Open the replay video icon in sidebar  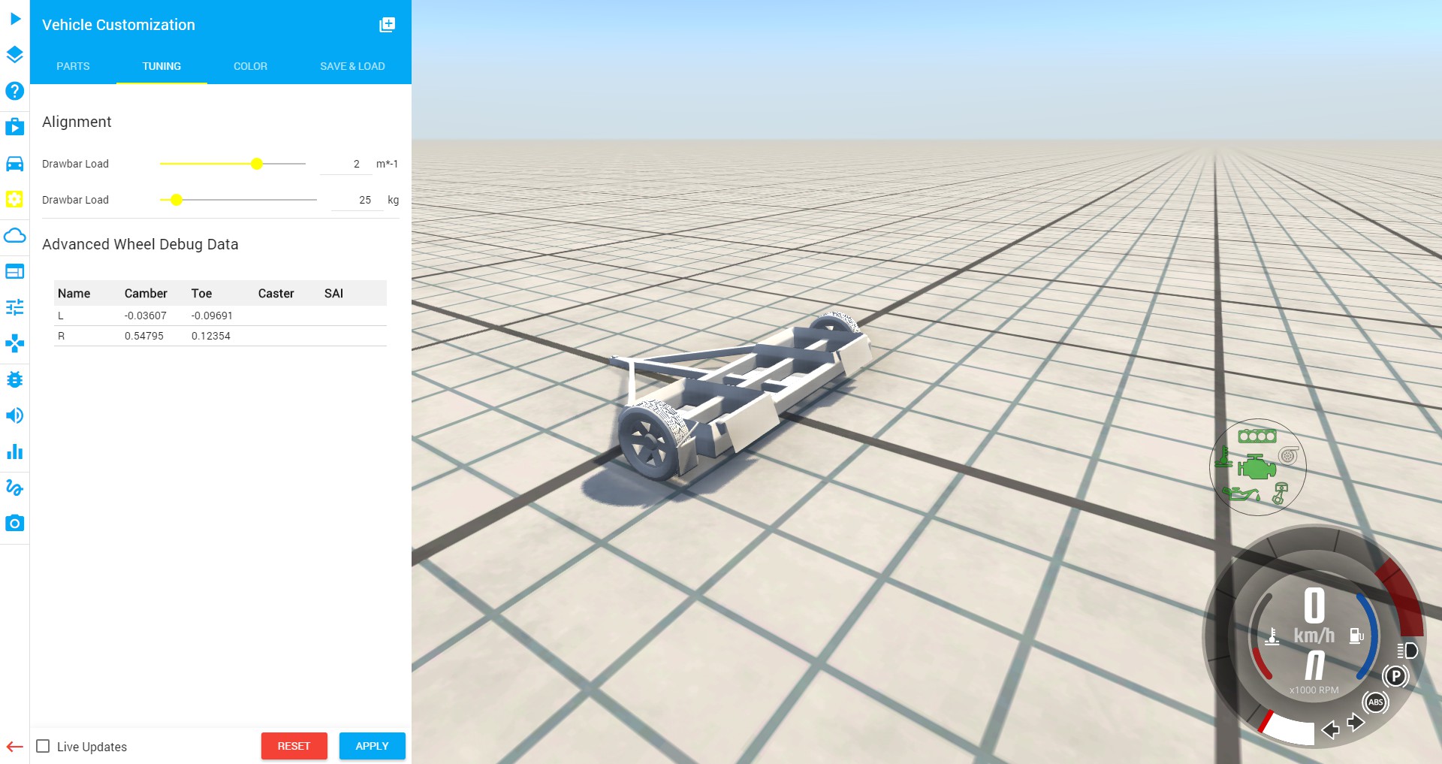(15, 126)
